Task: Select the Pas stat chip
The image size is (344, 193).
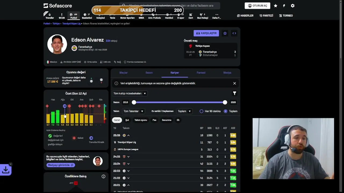Action: pyautogui.click(x=154, y=120)
